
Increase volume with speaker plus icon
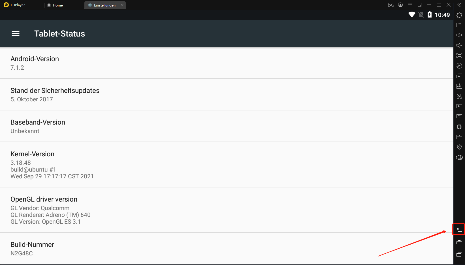click(459, 35)
